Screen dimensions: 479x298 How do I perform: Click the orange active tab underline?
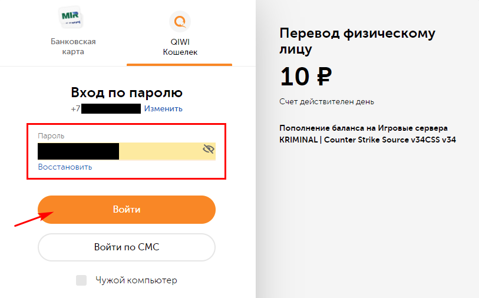pos(179,65)
